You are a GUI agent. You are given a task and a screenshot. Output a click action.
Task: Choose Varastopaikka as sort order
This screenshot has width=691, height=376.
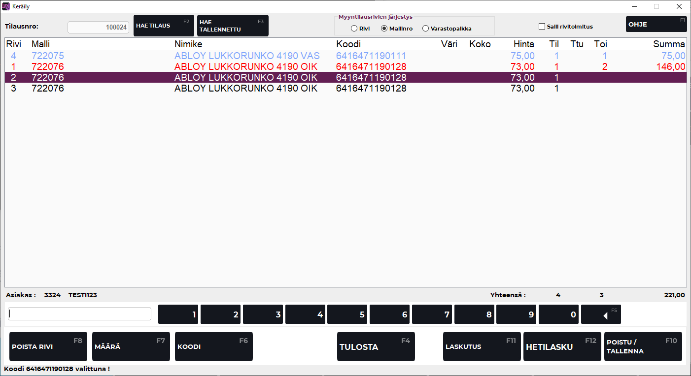coord(425,29)
